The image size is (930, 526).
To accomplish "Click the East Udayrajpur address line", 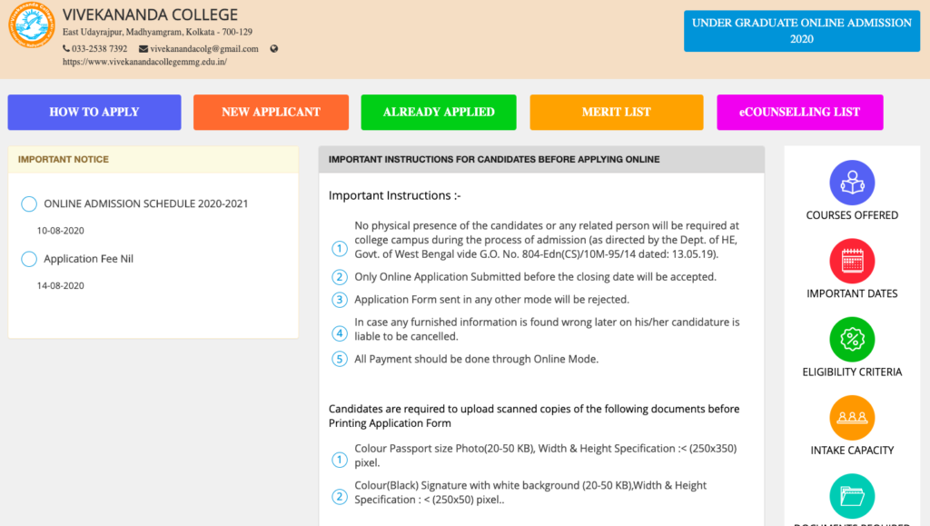I will (x=157, y=32).
